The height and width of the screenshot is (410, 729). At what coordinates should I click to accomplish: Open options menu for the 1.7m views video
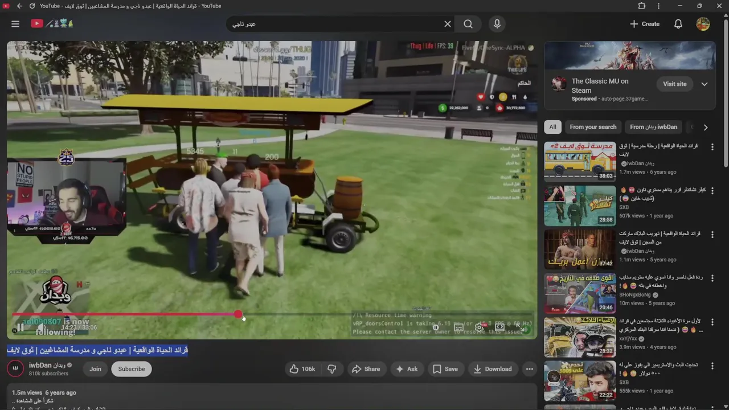pos(712,147)
